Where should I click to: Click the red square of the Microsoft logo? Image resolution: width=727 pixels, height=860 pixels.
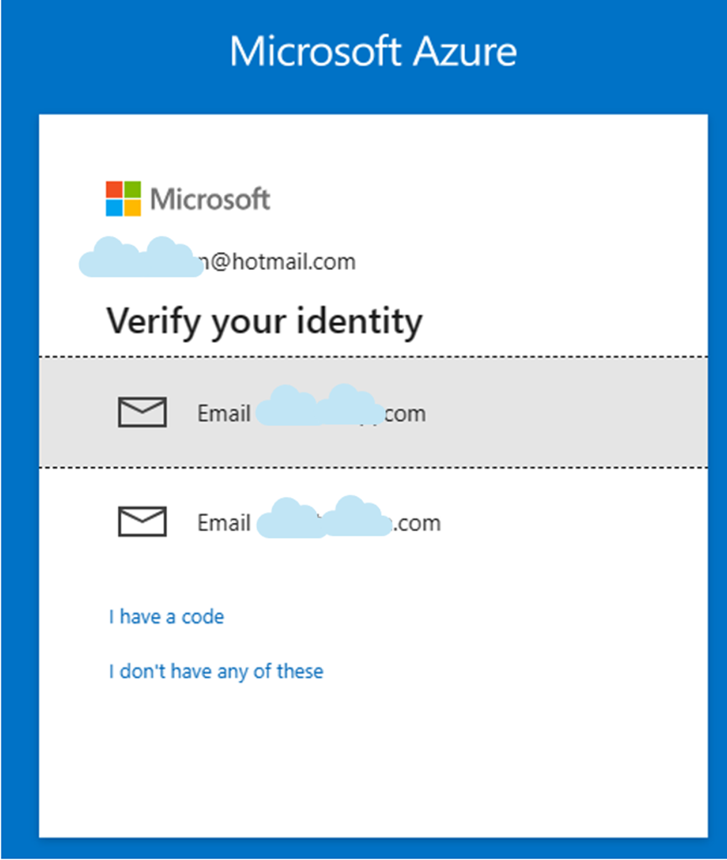click(x=114, y=189)
